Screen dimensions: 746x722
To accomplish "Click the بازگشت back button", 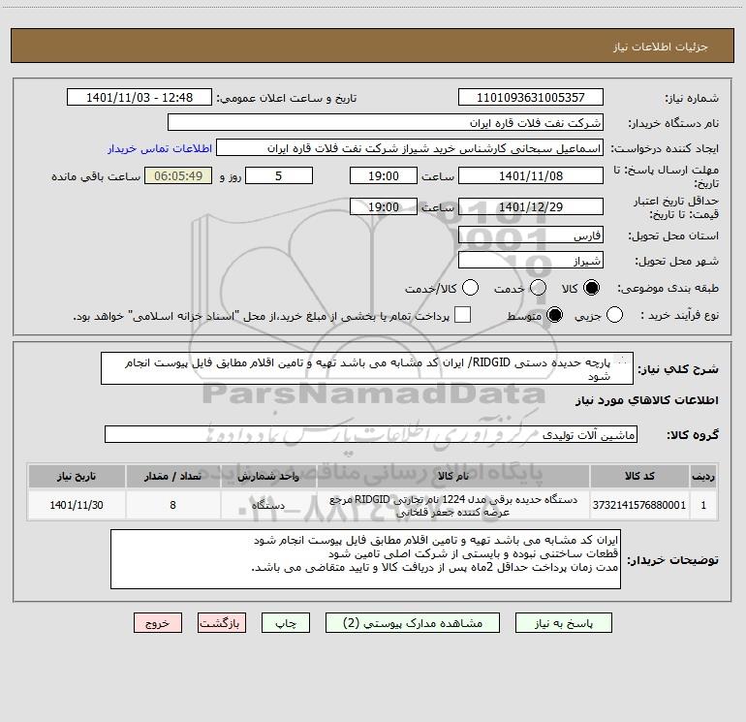I will pos(222,623).
